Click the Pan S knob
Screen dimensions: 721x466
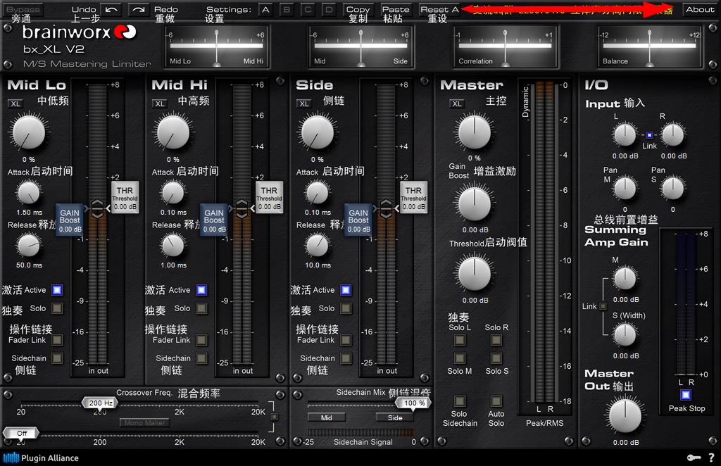pos(672,189)
